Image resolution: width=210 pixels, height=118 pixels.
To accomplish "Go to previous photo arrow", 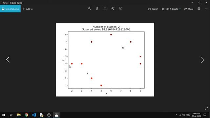I will click(x=8, y=60).
